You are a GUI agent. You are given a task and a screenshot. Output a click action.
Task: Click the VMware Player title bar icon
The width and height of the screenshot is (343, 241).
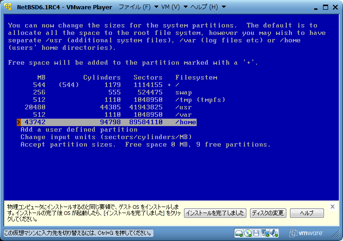pyautogui.click(x=8, y=7)
